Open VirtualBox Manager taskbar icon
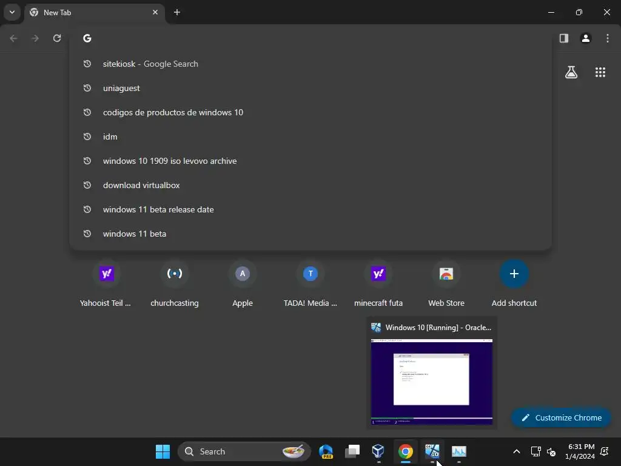The width and height of the screenshot is (621, 466). pos(378,451)
